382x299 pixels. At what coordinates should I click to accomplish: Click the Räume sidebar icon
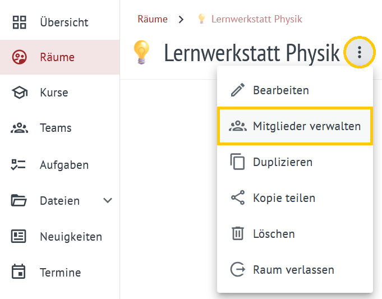tap(19, 57)
